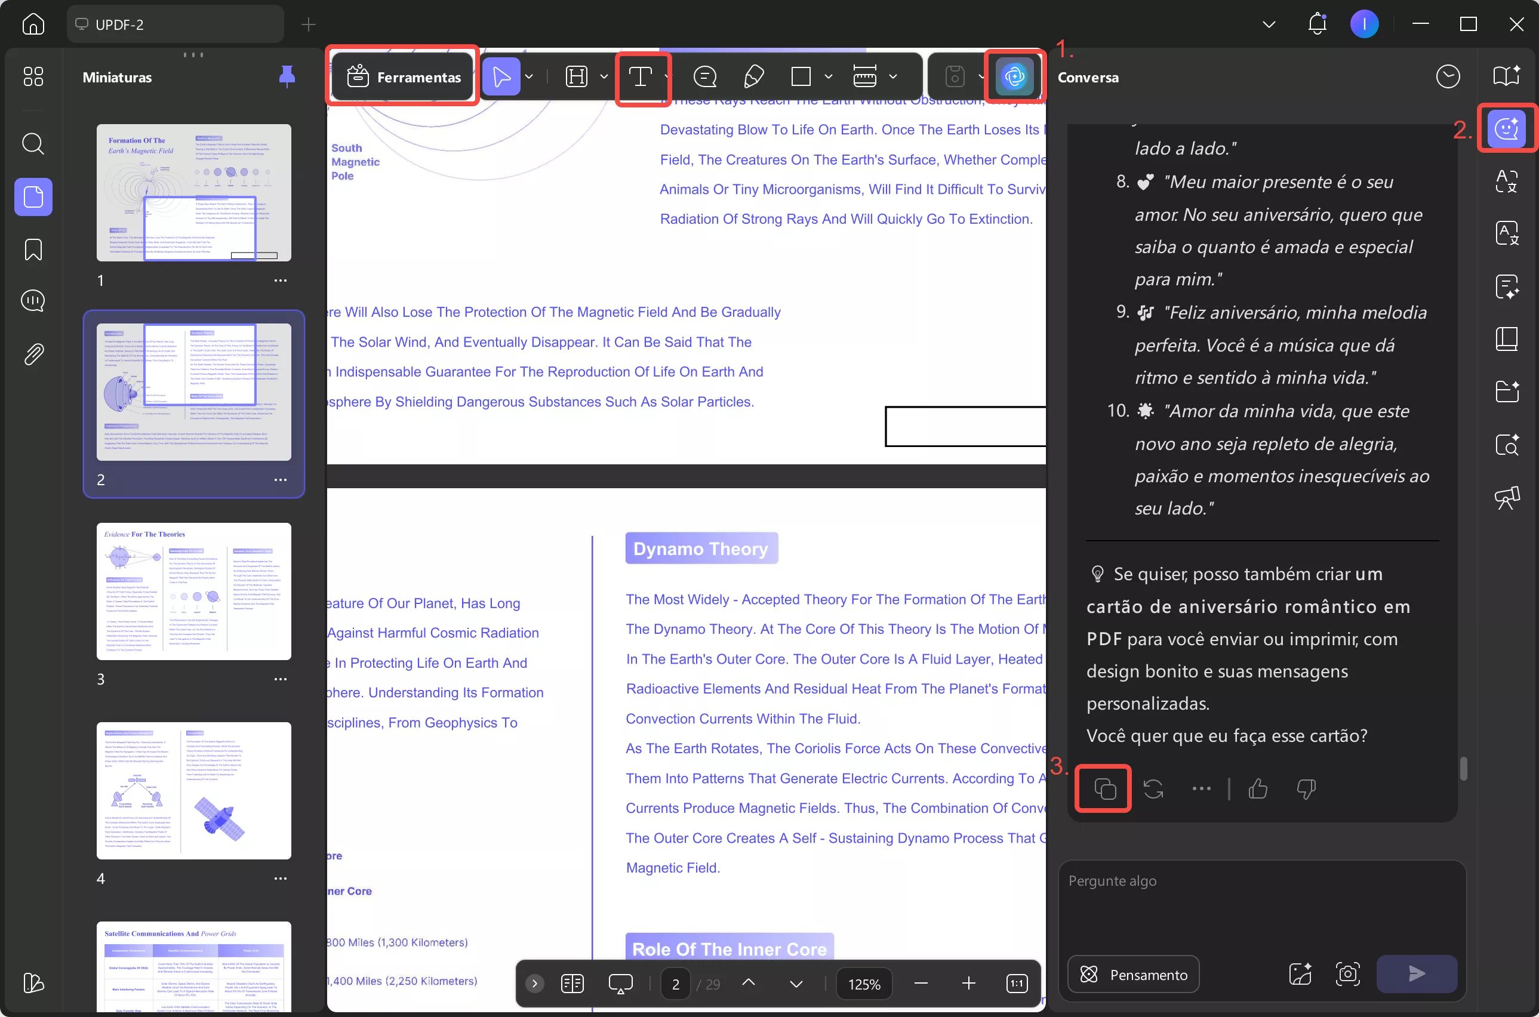1539x1017 pixels.
Task: Open the title bar dropdown chevron
Action: [1269, 24]
